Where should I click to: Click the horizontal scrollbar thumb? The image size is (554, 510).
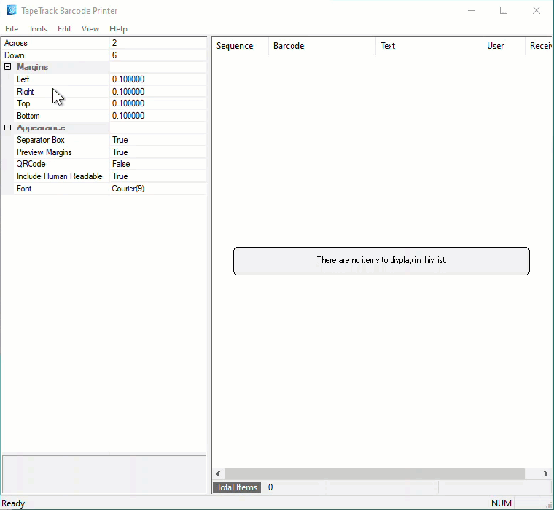[x=375, y=474]
